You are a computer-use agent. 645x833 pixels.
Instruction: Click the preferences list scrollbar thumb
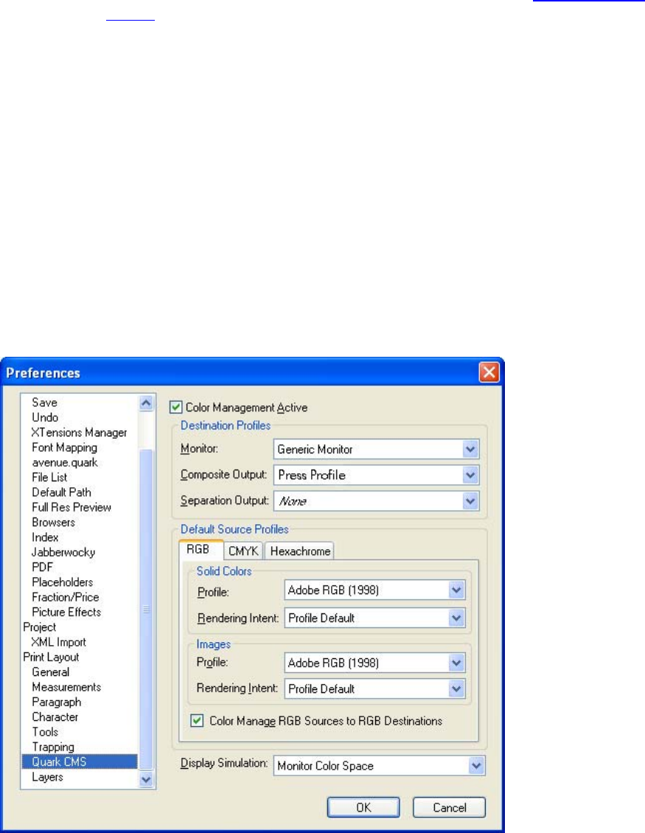pyautogui.click(x=146, y=610)
